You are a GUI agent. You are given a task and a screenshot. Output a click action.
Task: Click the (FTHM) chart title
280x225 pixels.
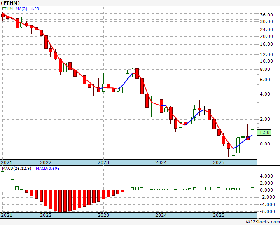(10, 3)
